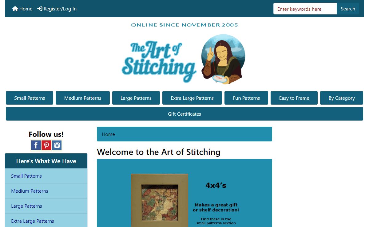The image size is (369, 227).
Task: Click the Search button
Action: pos(348,9)
